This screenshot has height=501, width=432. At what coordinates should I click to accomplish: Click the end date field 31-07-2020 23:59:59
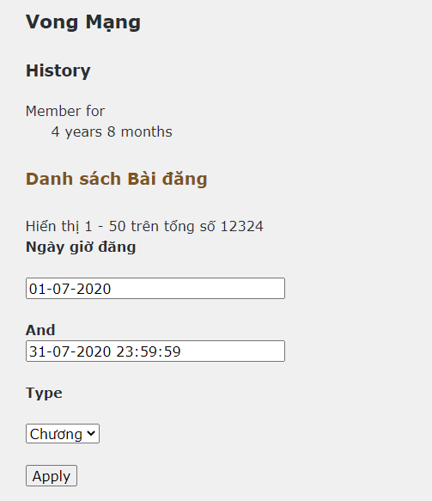155,351
